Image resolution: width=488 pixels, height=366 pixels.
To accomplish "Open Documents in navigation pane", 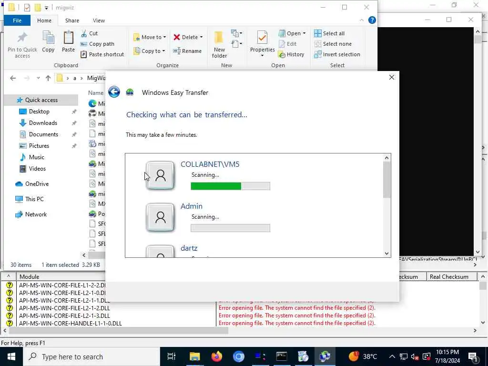I will [x=43, y=134].
